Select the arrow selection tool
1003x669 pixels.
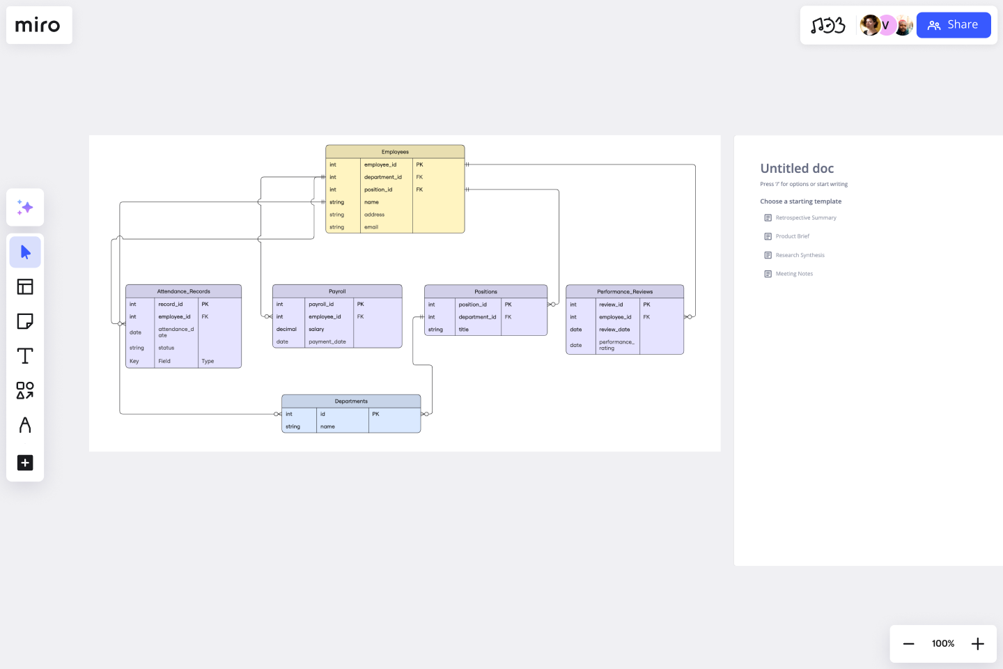click(25, 252)
